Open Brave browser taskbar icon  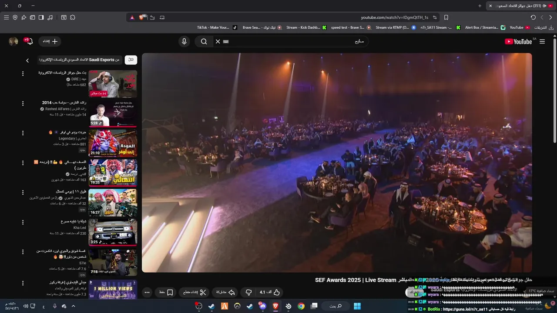275,306
